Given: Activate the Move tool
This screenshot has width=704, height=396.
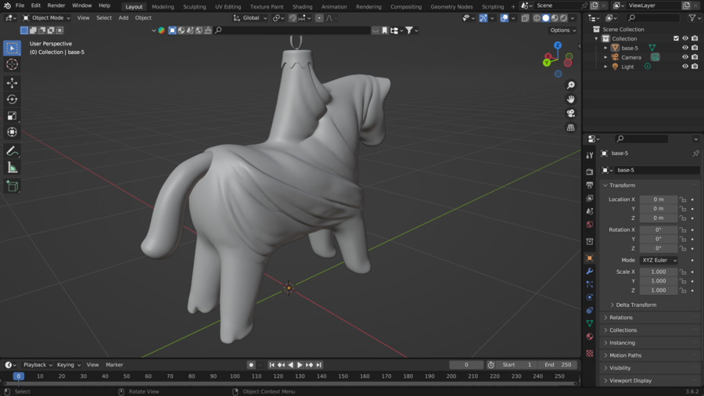Looking at the screenshot, I should (x=12, y=83).
